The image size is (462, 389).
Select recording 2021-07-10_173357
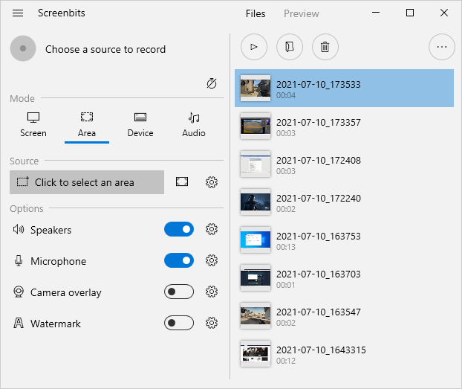pyautogui.click(x=344, y=126)
